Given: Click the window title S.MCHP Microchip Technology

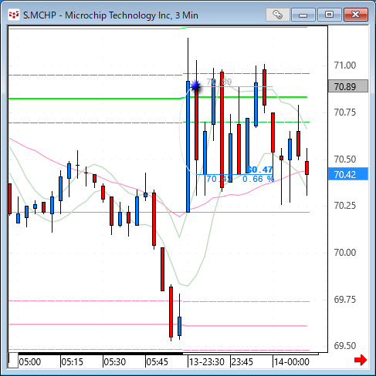Looking at the screenshot, I should 110,15.
